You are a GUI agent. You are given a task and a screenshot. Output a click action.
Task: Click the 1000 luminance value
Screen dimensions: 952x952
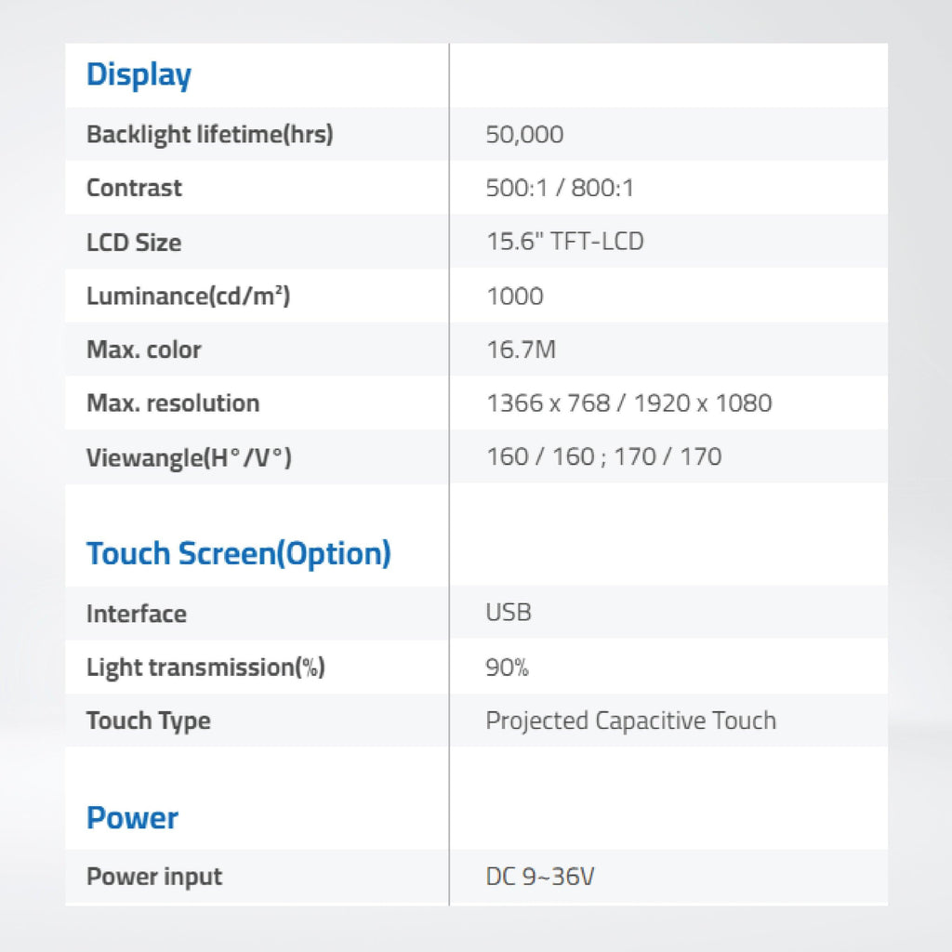(515, 296)
